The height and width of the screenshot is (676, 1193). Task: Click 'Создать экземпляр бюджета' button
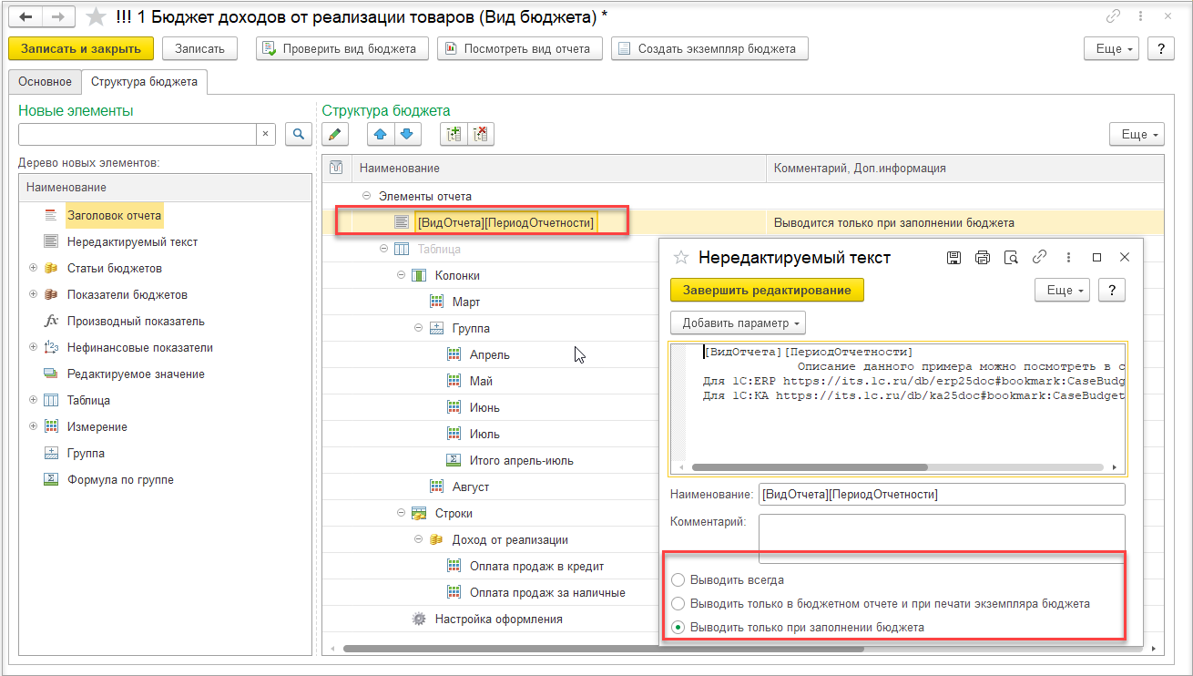pos(709,49)
